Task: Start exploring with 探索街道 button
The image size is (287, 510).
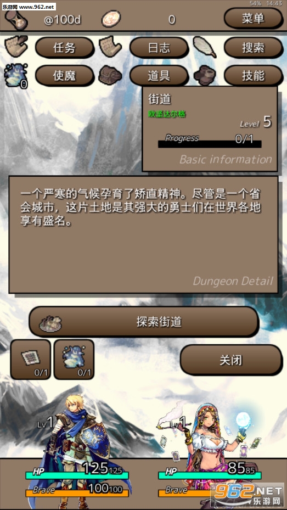Action: click(x=144, y=321)
